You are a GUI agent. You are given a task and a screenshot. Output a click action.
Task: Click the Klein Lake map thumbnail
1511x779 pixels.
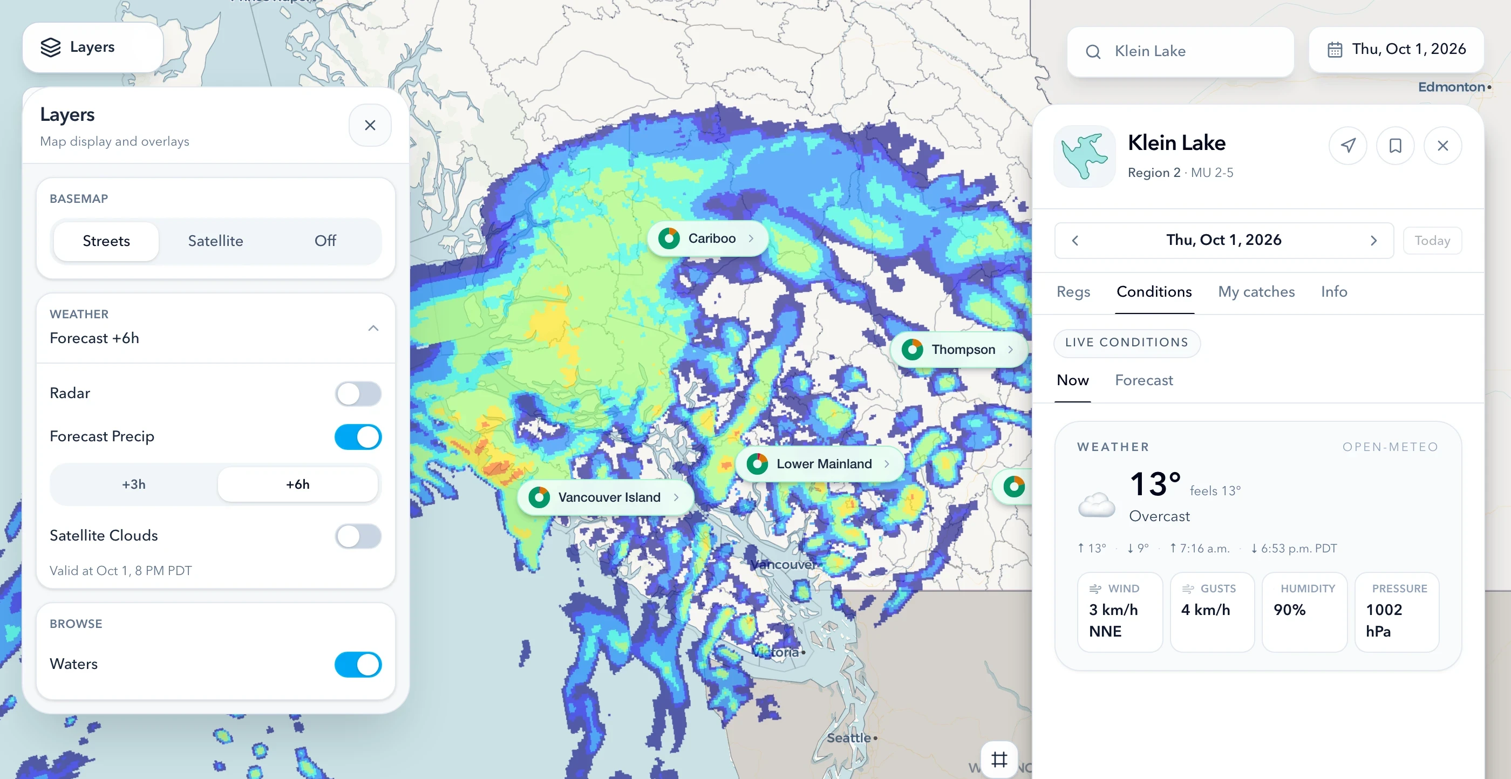click(1085, 156)
